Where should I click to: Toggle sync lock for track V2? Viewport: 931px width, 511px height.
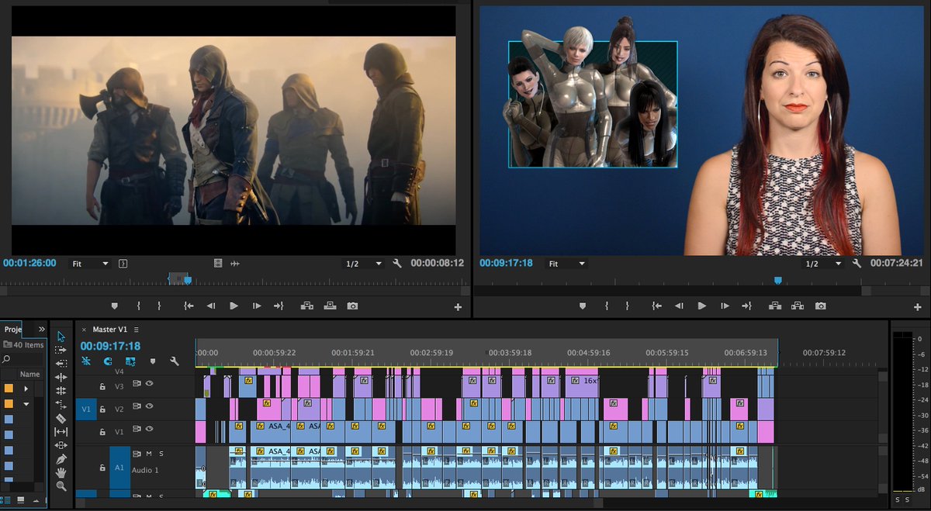tap(137, 406)
